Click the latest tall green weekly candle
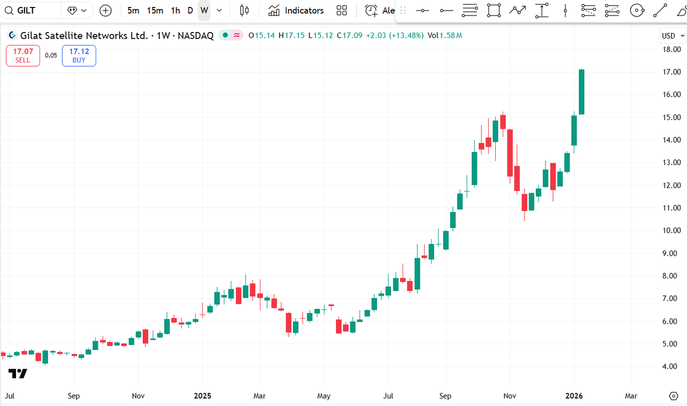Image resolution: width=687 pixels, height=406 pixels. [x=582, y=92]
